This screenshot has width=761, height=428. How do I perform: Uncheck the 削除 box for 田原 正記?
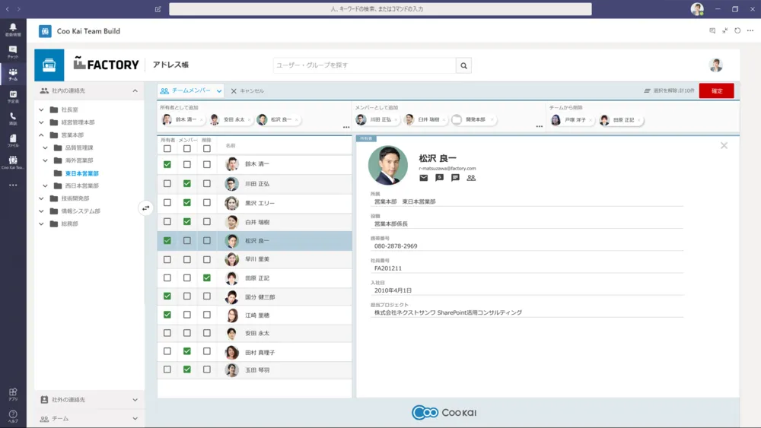click(x=207, y=278)
